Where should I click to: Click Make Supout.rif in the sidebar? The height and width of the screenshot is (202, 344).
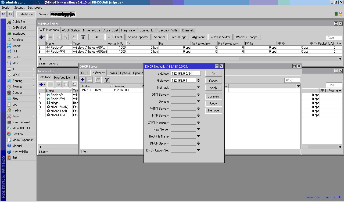pos(22,140)
